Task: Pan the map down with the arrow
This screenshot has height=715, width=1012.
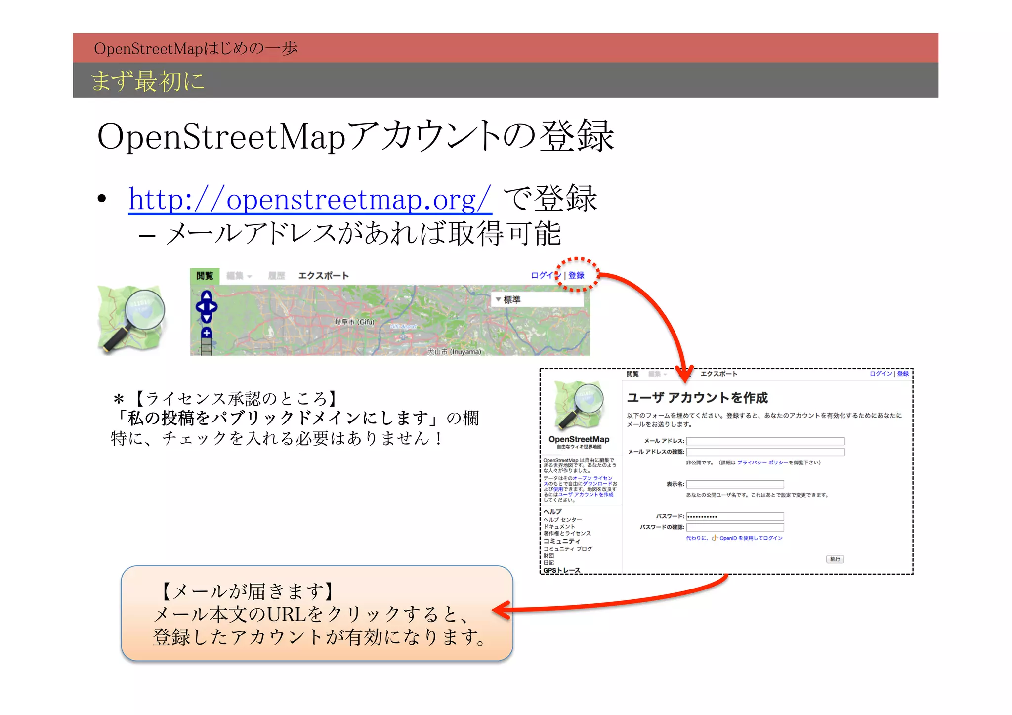Action: tap(207, 317)
